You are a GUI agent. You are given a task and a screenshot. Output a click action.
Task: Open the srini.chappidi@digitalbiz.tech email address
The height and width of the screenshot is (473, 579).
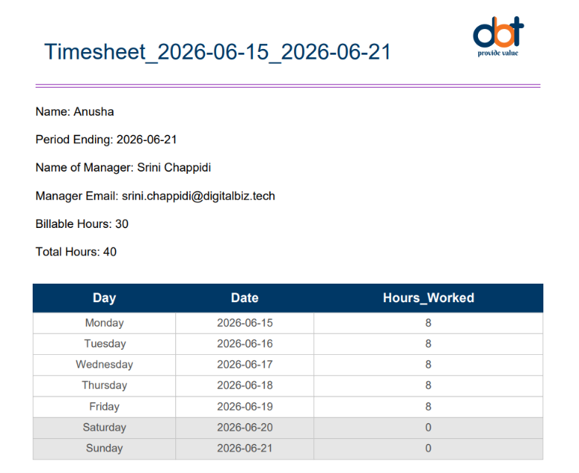click(x=198, y=196)
